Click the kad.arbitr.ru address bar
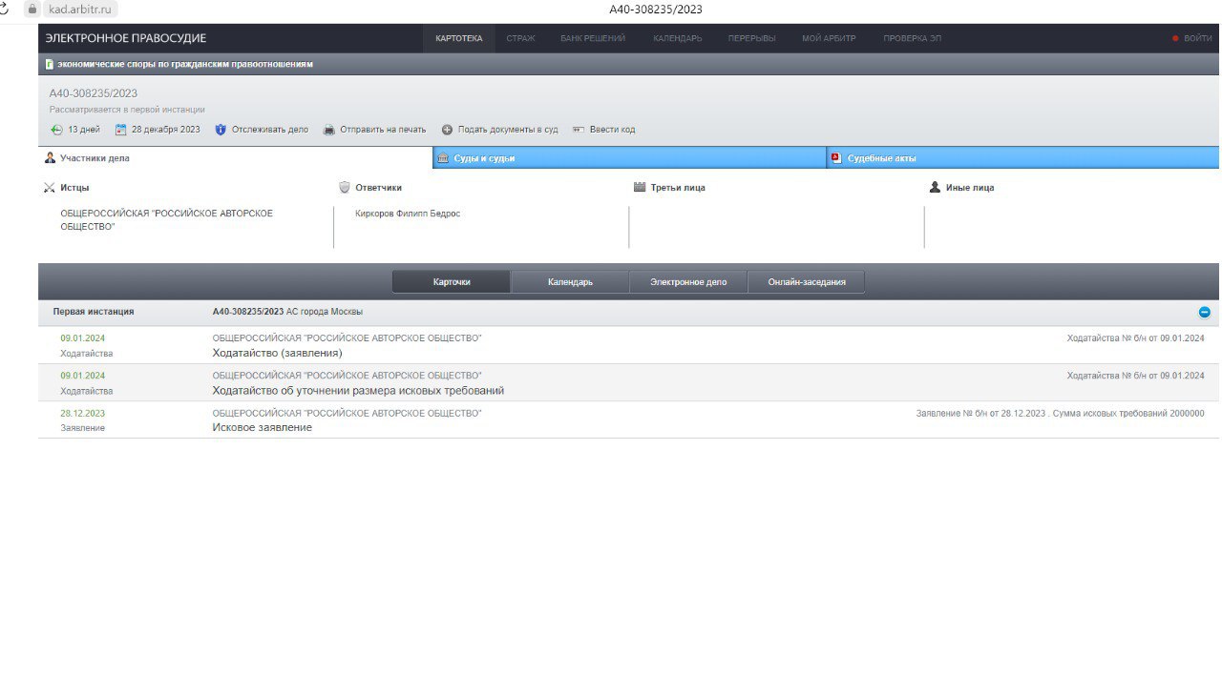Screen dimensions: 1222x675 [81, 9]
